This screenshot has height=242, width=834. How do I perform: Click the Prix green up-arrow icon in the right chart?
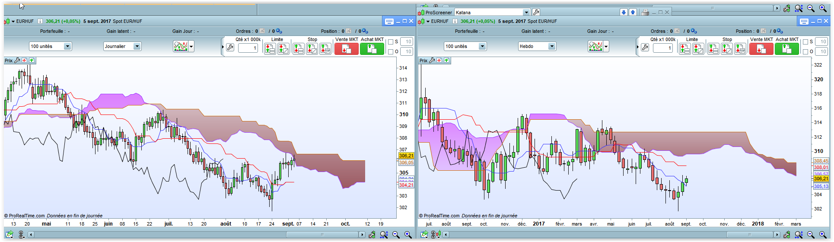tap(446, 60)
